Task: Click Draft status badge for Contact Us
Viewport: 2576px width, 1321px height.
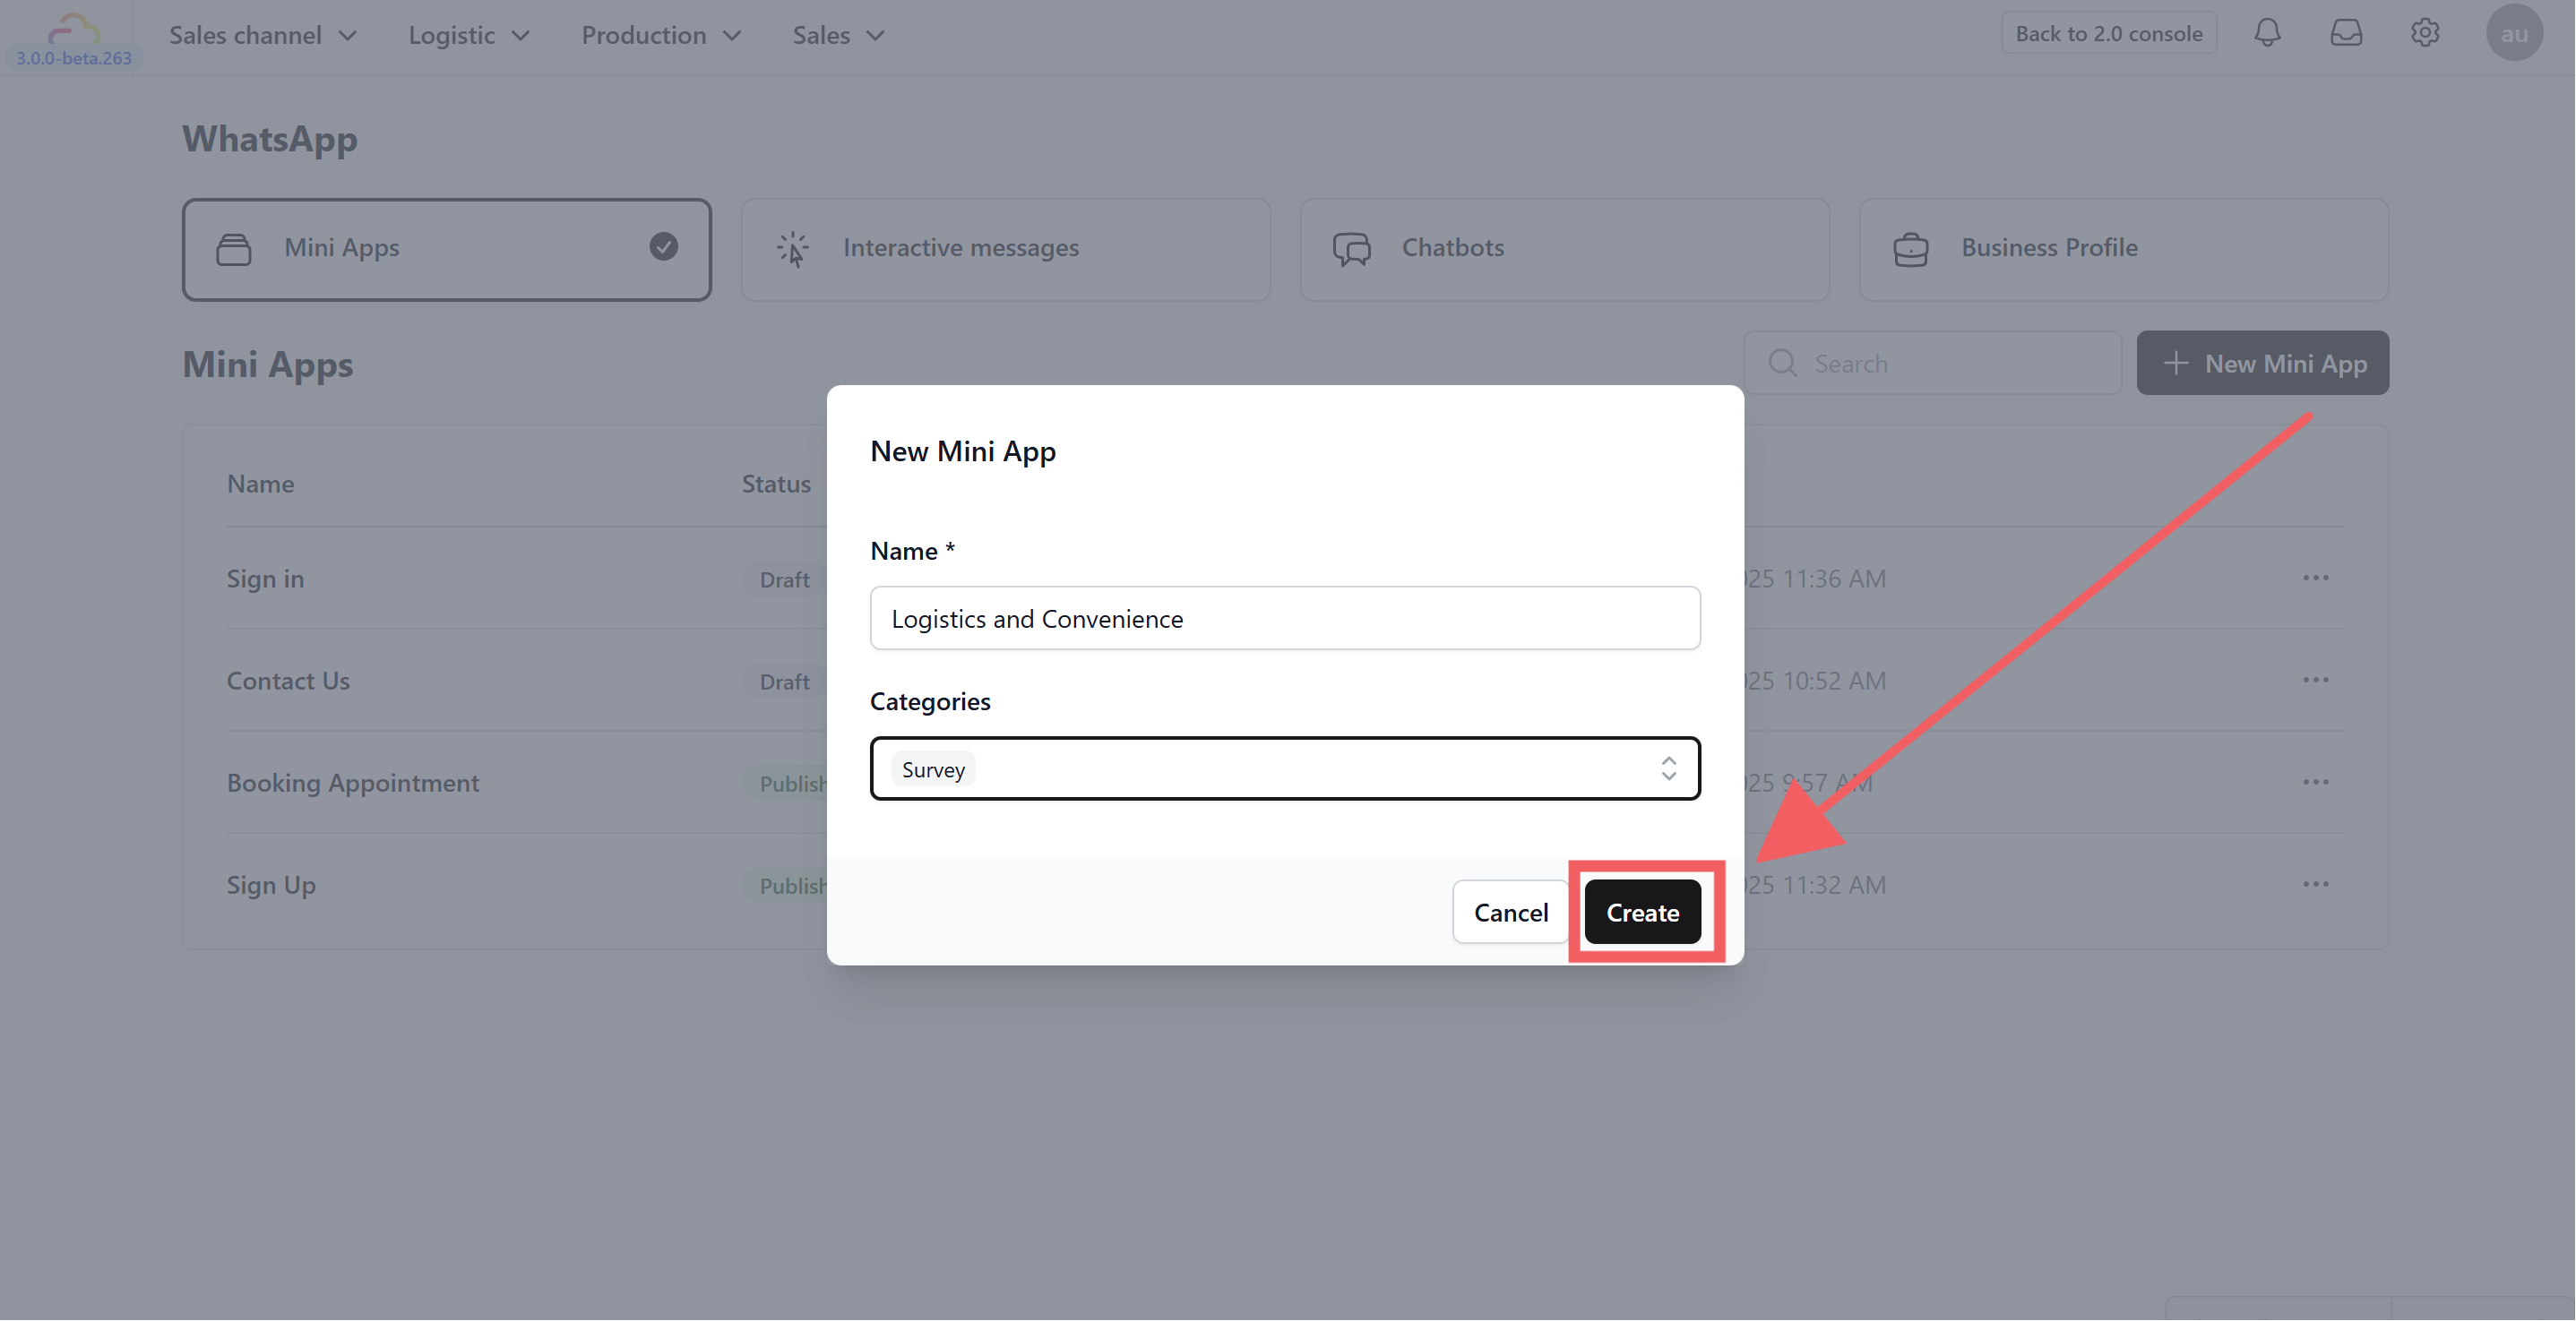Action: click(x=784, y=682)
